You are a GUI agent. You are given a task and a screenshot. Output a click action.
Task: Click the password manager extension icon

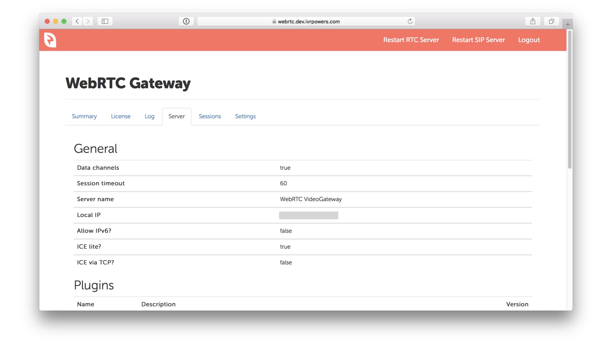click(186, 21)
